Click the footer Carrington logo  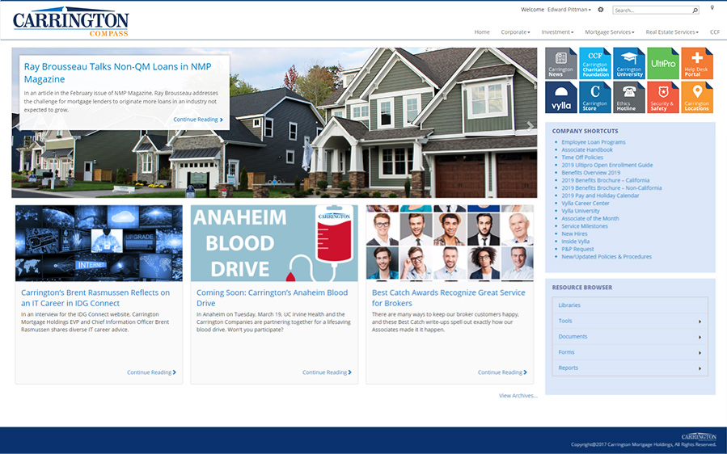[699, 437]
